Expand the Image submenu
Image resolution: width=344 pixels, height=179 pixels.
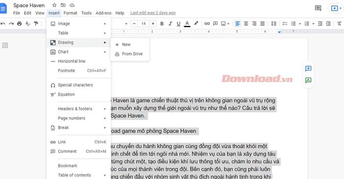pos(79,24)
